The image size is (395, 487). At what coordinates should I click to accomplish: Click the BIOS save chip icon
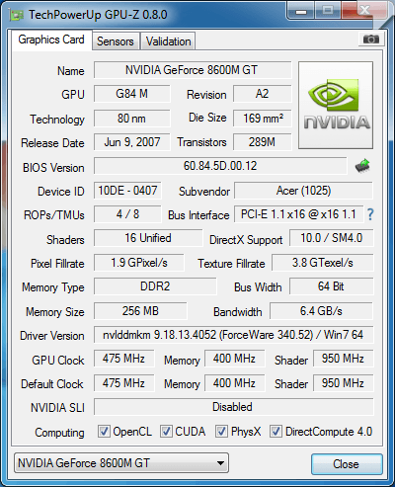click(362, 166)
